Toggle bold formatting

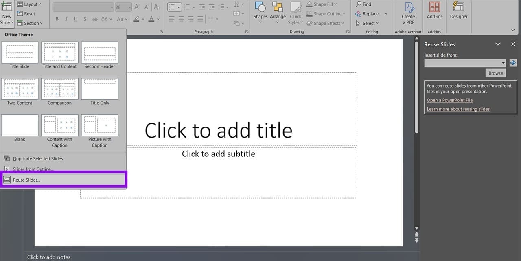(57, 19)
